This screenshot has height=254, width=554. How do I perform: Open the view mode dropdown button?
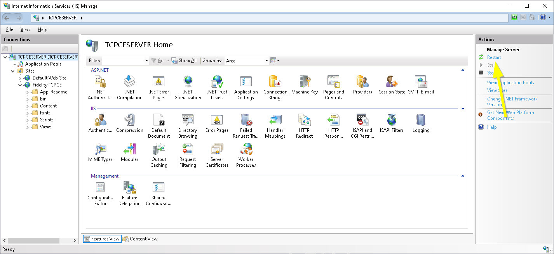275,60
